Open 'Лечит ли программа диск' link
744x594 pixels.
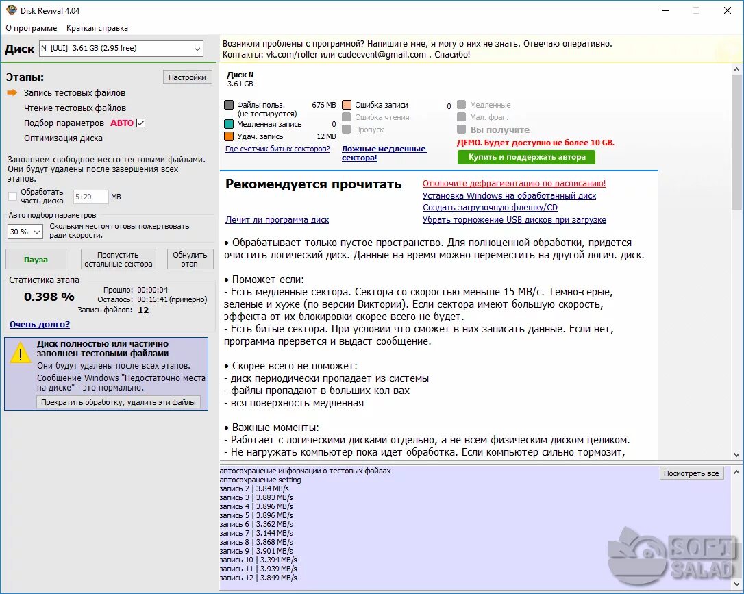[277, 220]
